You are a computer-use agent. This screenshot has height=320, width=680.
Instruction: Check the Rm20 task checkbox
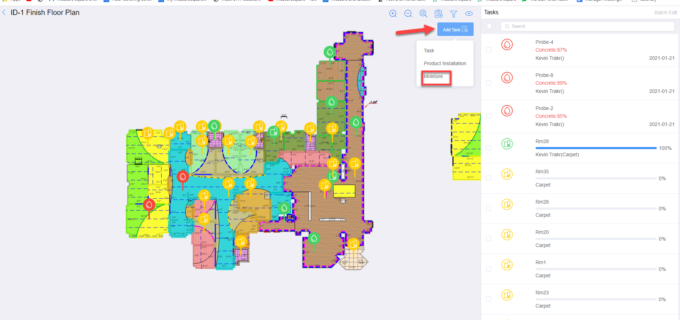tap(489, 238)
